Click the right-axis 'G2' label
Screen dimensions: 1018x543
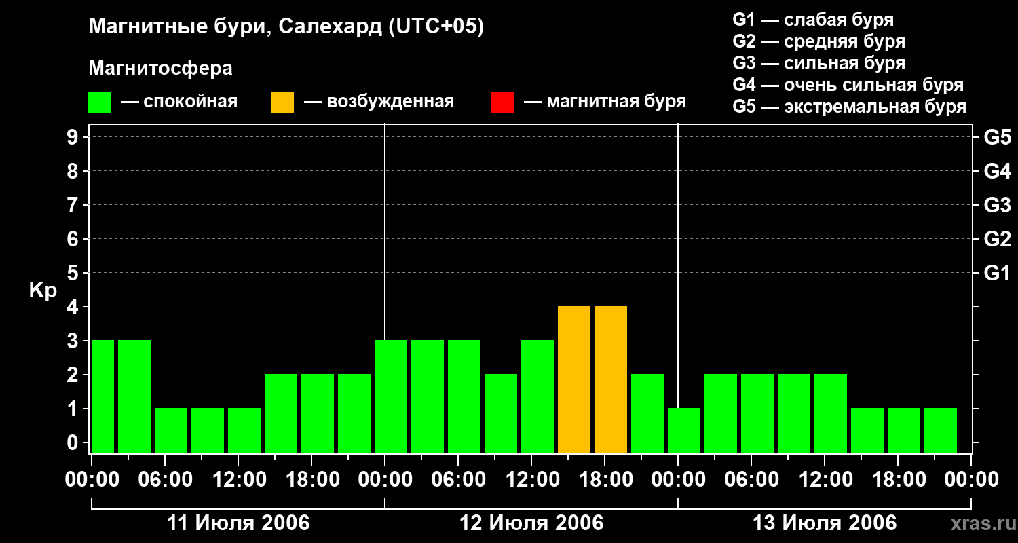tap(997, 239)
